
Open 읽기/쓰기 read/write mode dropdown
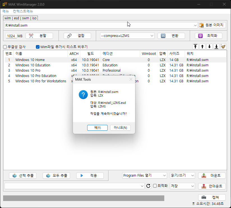[x=183, y=176]
